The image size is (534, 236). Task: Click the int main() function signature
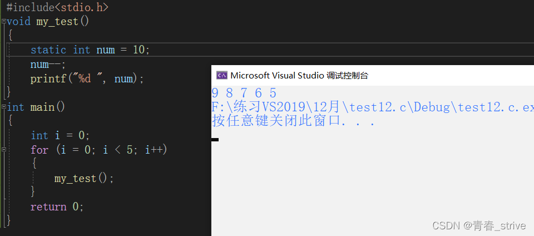[x=36, y=107]
